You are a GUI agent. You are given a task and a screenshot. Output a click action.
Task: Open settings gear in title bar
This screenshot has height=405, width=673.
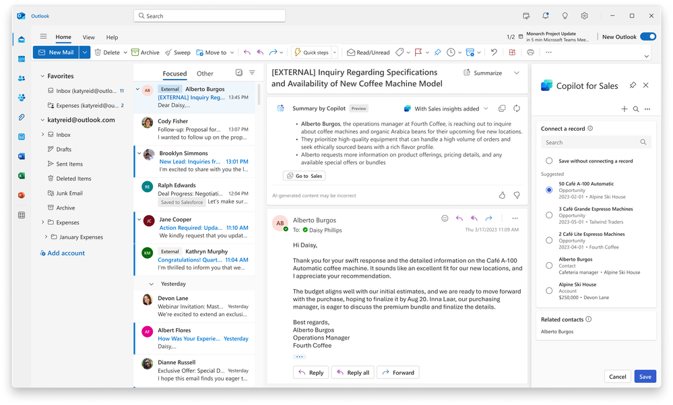pyautogui.click(x=585, y=16)
